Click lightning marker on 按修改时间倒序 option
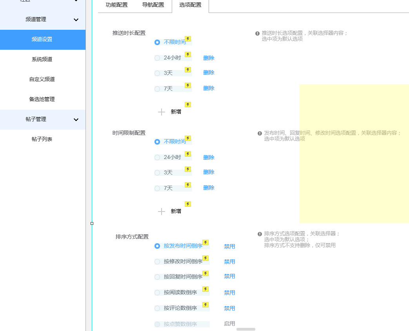This screenshot has width=409, height=331. (205, 258)
